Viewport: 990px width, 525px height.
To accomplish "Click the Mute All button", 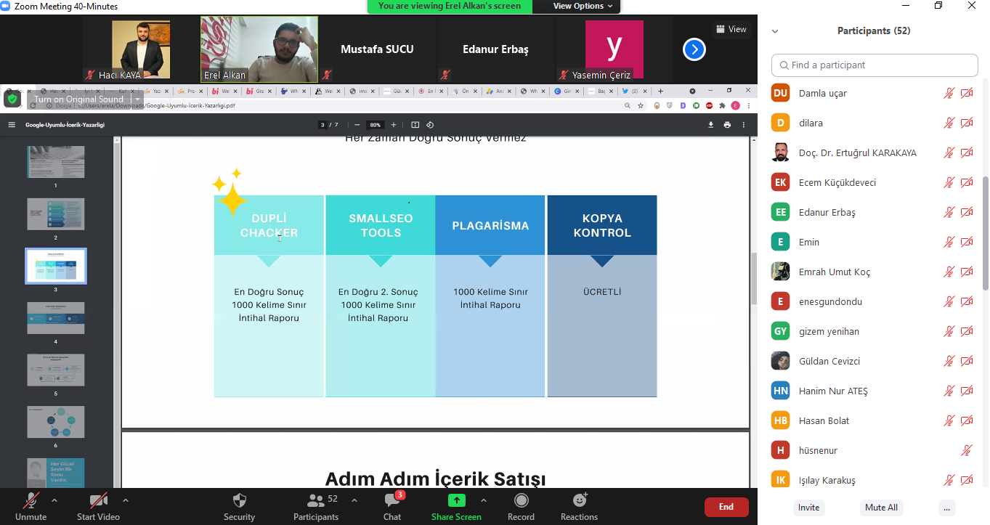I will click(x=881, y=508).
